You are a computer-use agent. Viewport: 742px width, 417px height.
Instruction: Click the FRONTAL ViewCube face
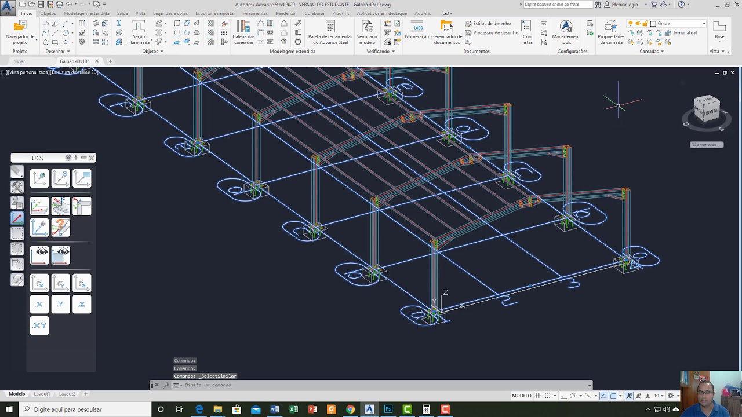(x=712, y=111)
